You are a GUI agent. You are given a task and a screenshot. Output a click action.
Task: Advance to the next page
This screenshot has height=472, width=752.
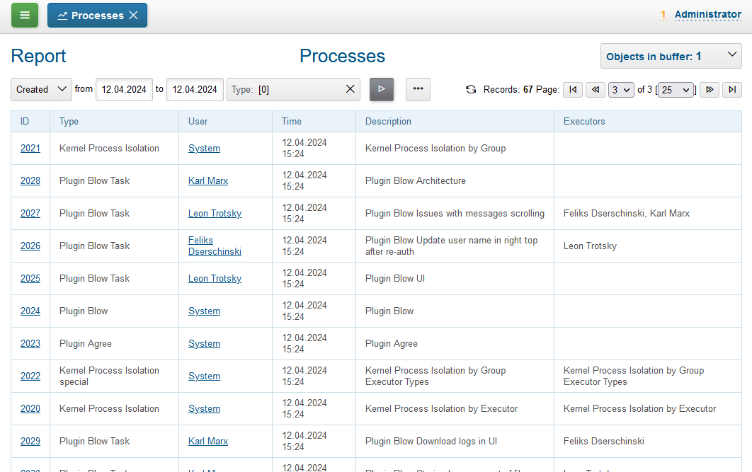pyautogui.click(x=709, y=89)
